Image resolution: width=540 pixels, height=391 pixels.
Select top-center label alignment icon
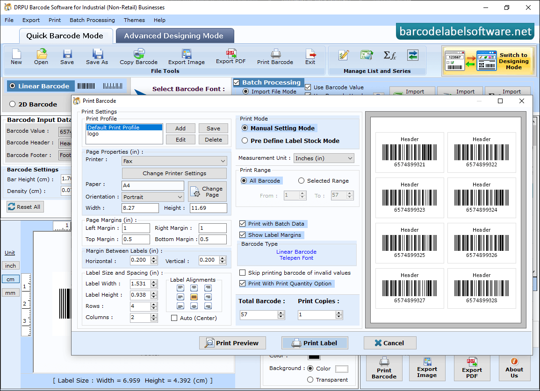tap(194, 288)
